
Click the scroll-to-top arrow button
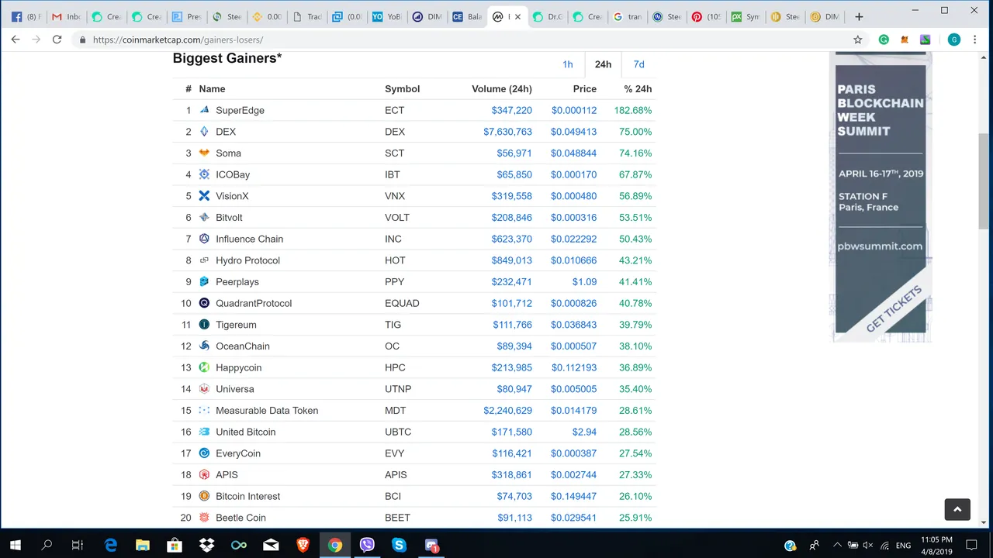click(x=957, y=509)
